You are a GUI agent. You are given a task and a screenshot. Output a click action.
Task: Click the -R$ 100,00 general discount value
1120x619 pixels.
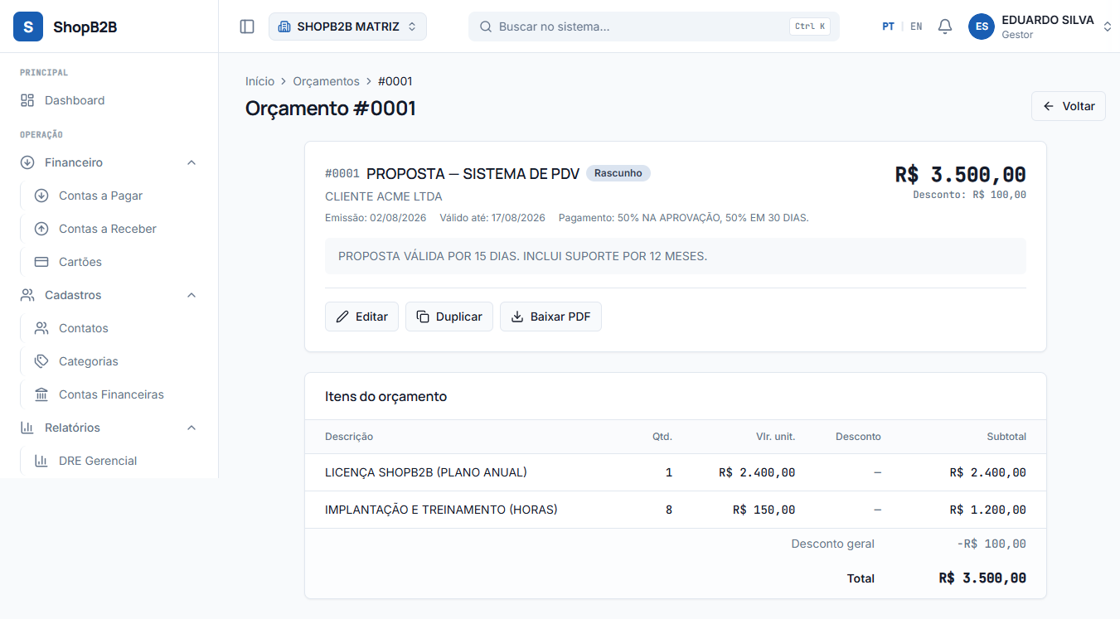(x=992, y=544)
